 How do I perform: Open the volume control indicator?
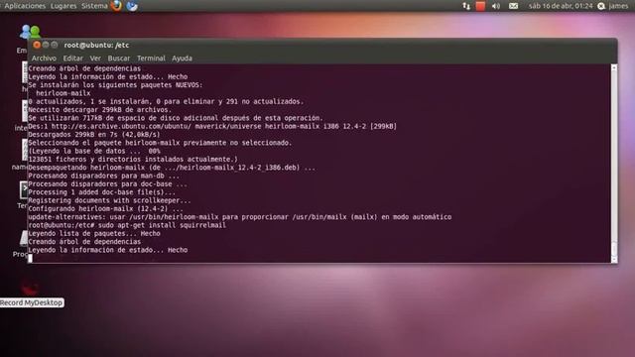[496, 6]
